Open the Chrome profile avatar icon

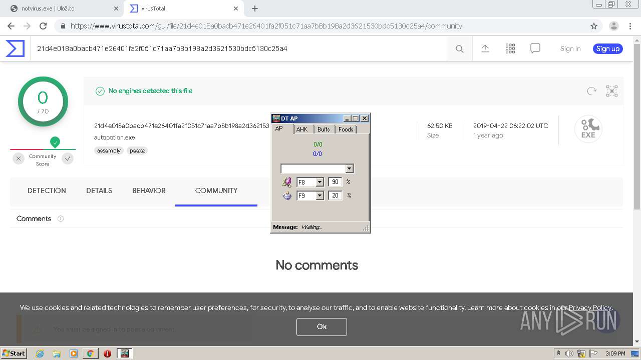tap(613, 26)
